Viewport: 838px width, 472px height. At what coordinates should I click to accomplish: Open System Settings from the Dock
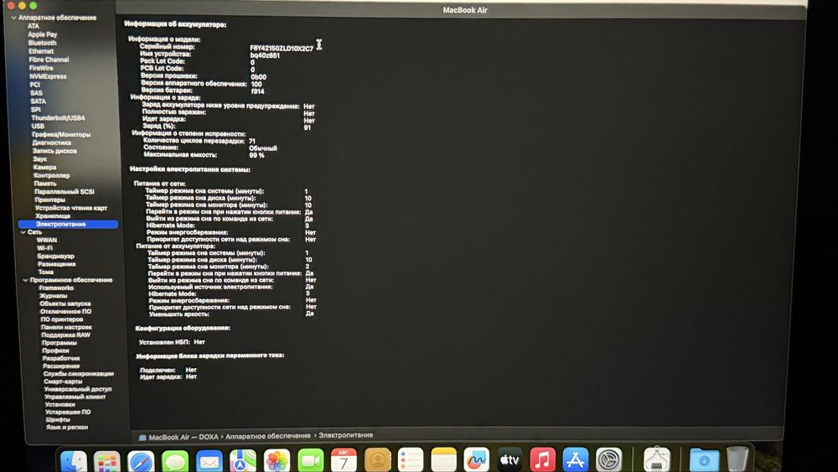[x=609, y=459]
